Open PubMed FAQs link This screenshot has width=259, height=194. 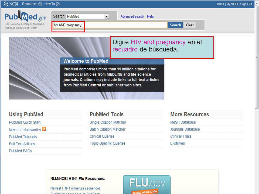click(21, 151)
